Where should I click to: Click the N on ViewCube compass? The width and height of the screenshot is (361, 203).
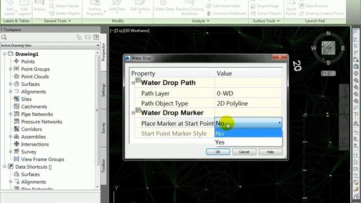point(328,34)
